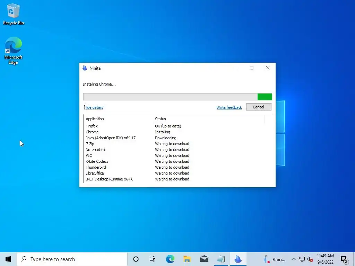Click the muted volume tray icon
Image resolution: width=355 pixels, height=266 pixels.
coord(310,259)
